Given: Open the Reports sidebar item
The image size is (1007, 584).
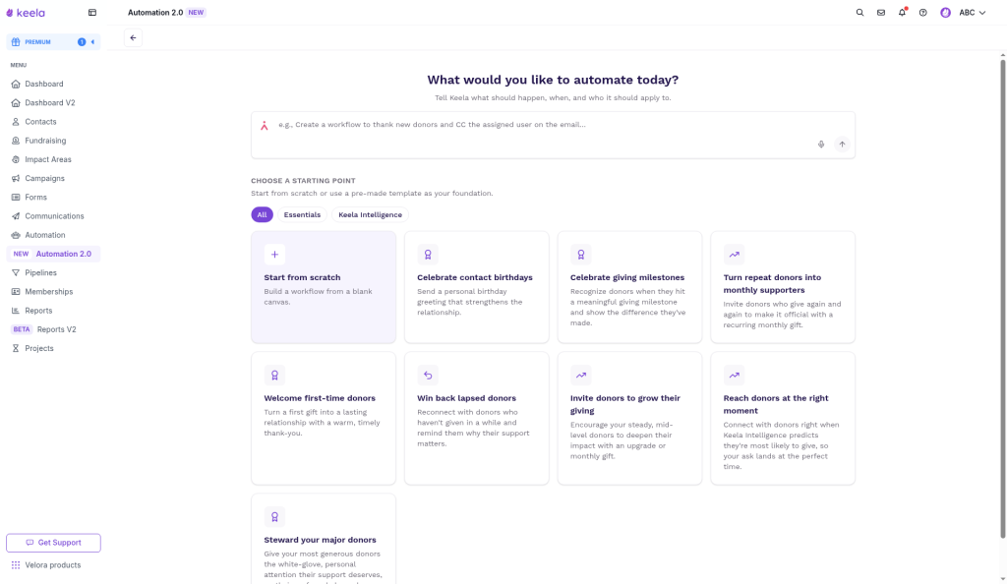Looking at the screenshot, I should pos(53,311).
